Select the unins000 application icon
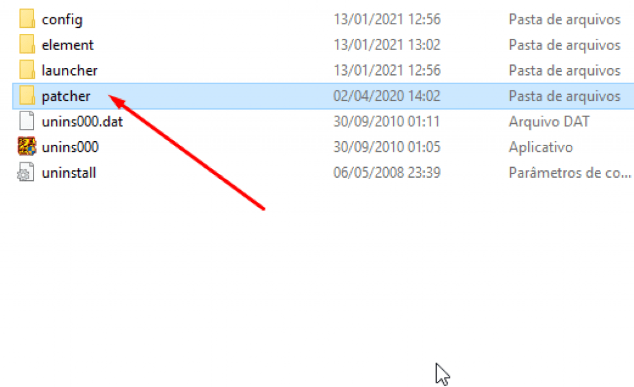 [27, 146]
